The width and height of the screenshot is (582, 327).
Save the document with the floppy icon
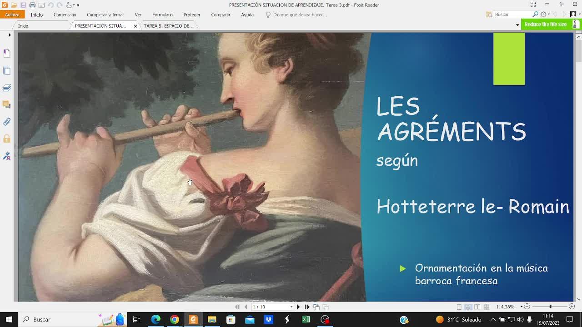coord(23,5)
